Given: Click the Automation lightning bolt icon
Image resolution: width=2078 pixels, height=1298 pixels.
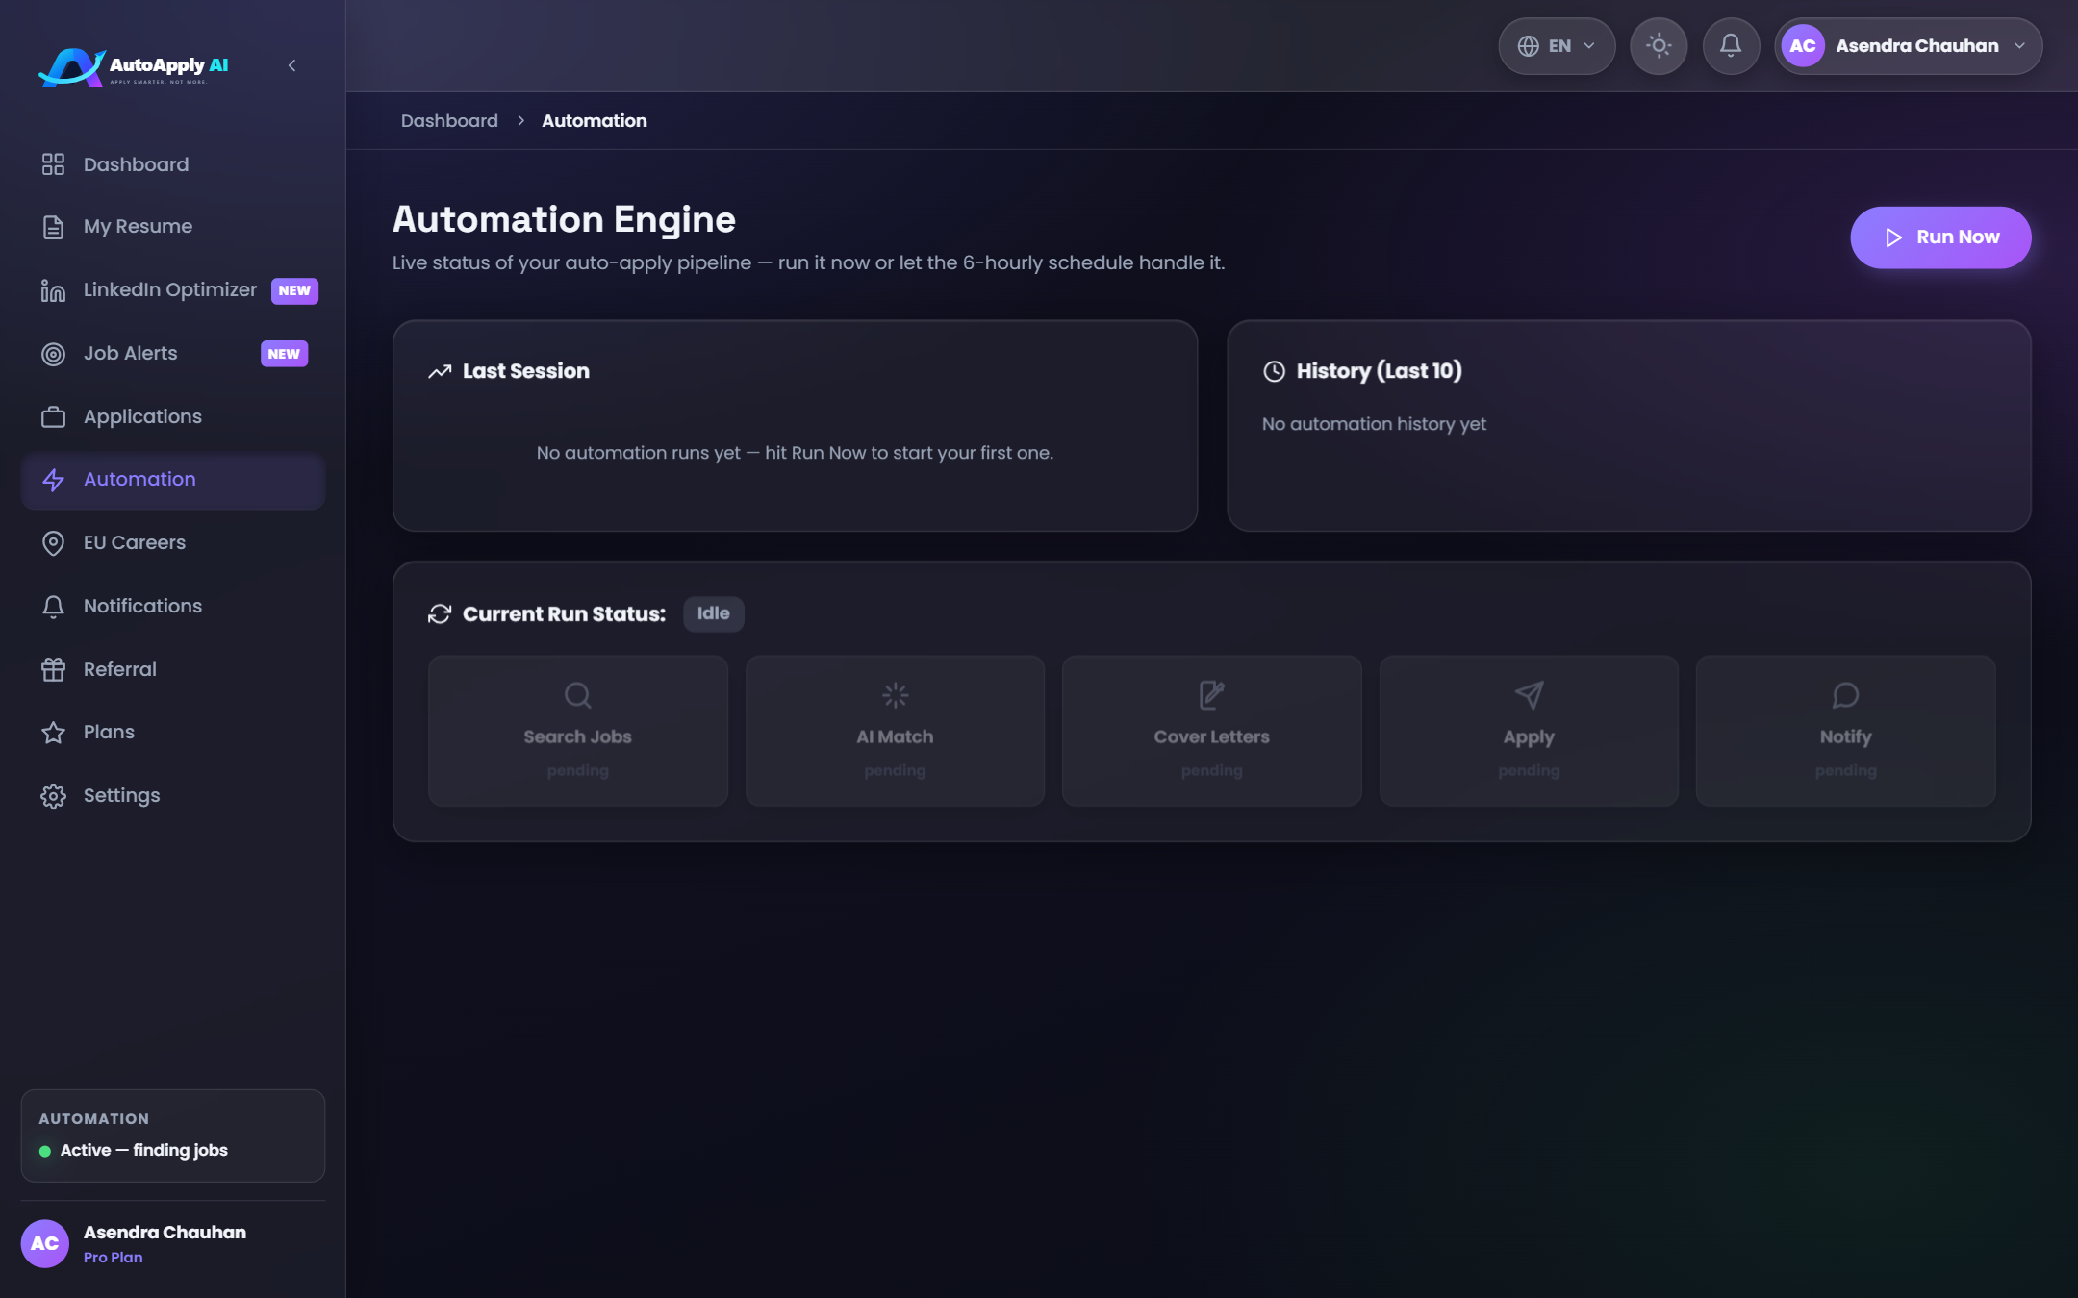Looking at the screenshot, I should tap(53, 480).
